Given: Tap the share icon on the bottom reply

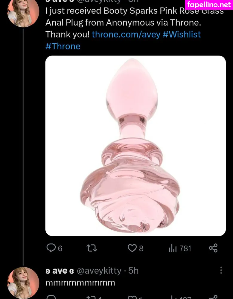Looking at the screenshot, I should pos(213,297).
